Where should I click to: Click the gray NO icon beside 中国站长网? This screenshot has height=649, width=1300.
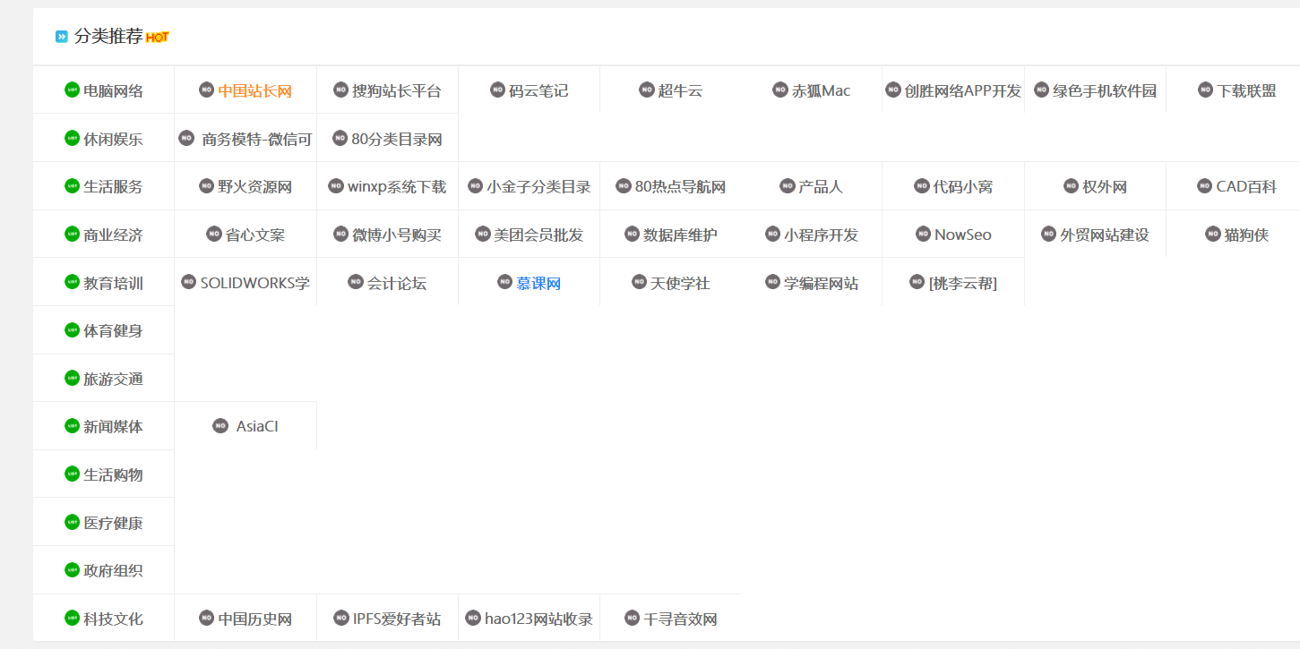click(x=206, y=90)
